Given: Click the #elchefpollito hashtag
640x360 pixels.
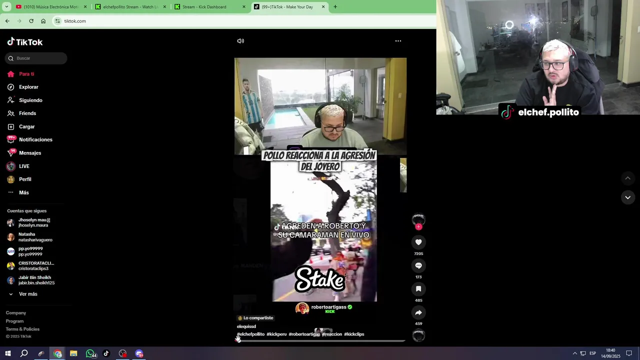Looking at the screenshot, I should (250, 334).
